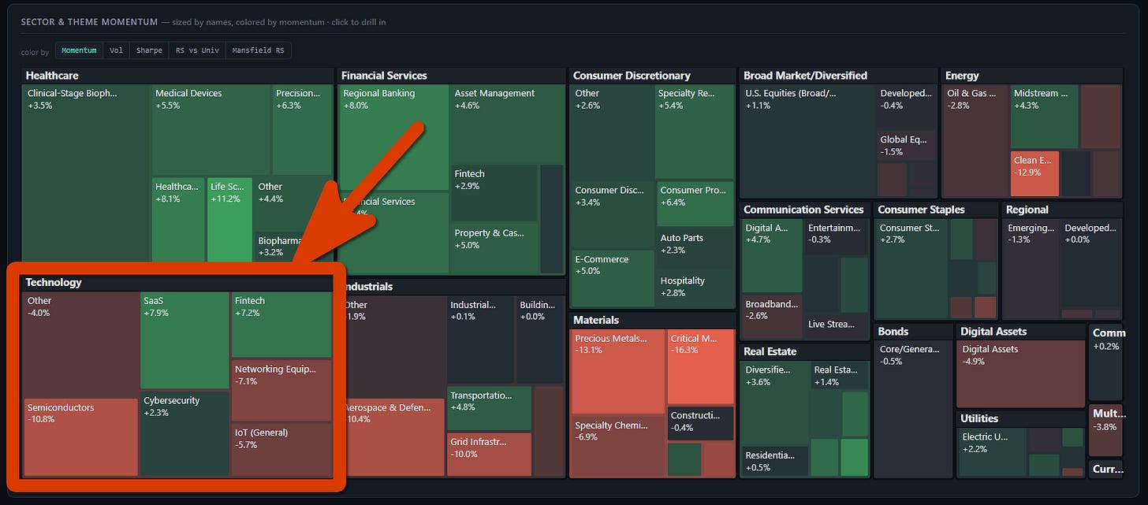
Task: Open the Precious Metals -13.1% tile
Action: click(x=618, y=372)
